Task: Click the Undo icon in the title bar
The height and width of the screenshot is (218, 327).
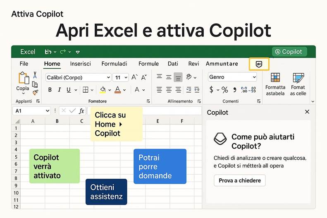Action: click(48, 52)
